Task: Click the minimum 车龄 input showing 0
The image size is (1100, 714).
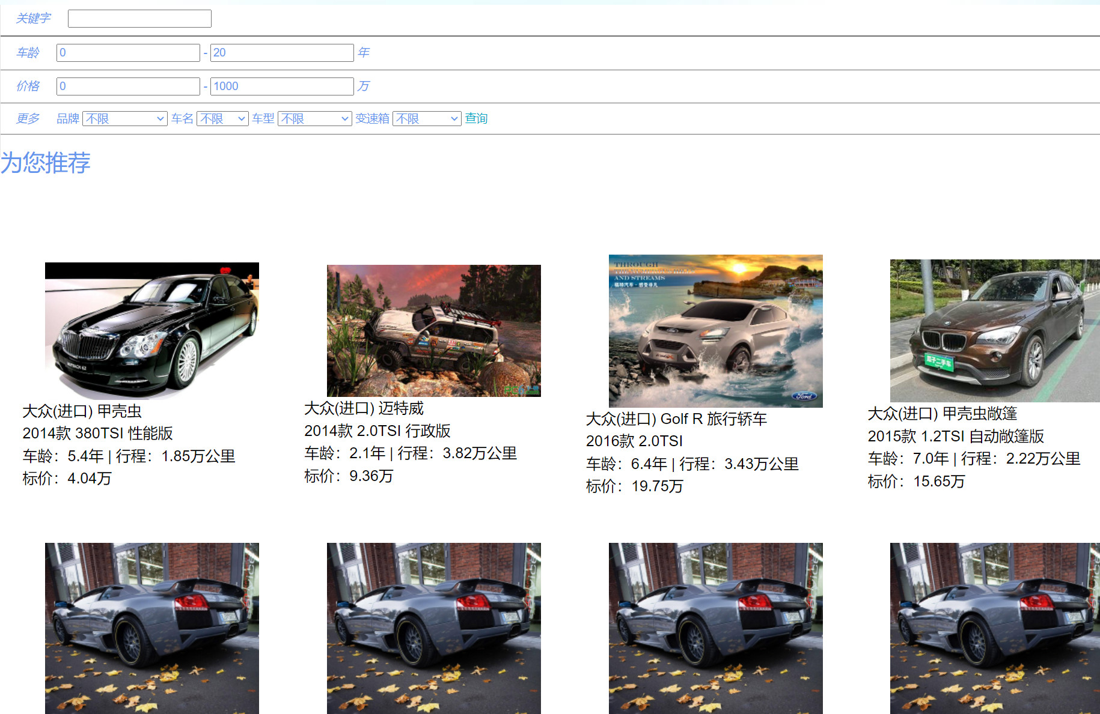Action: coord(128,53)
